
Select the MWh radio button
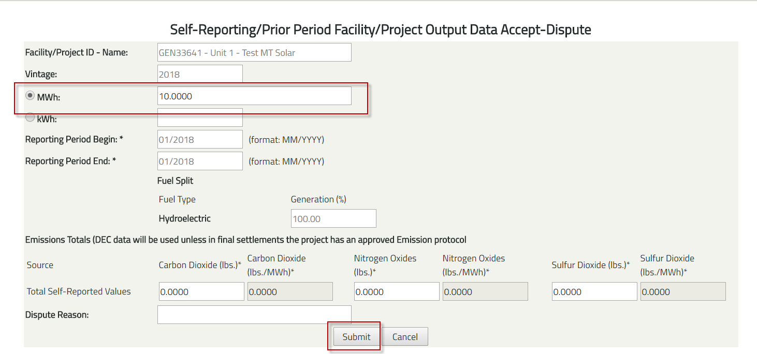30,96
